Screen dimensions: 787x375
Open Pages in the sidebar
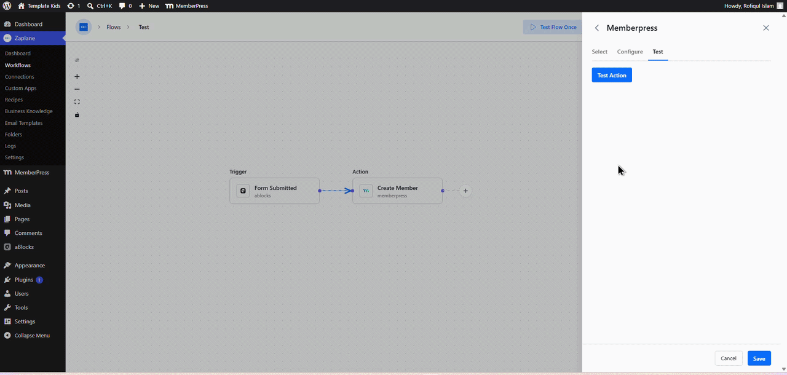pos(33,219)
